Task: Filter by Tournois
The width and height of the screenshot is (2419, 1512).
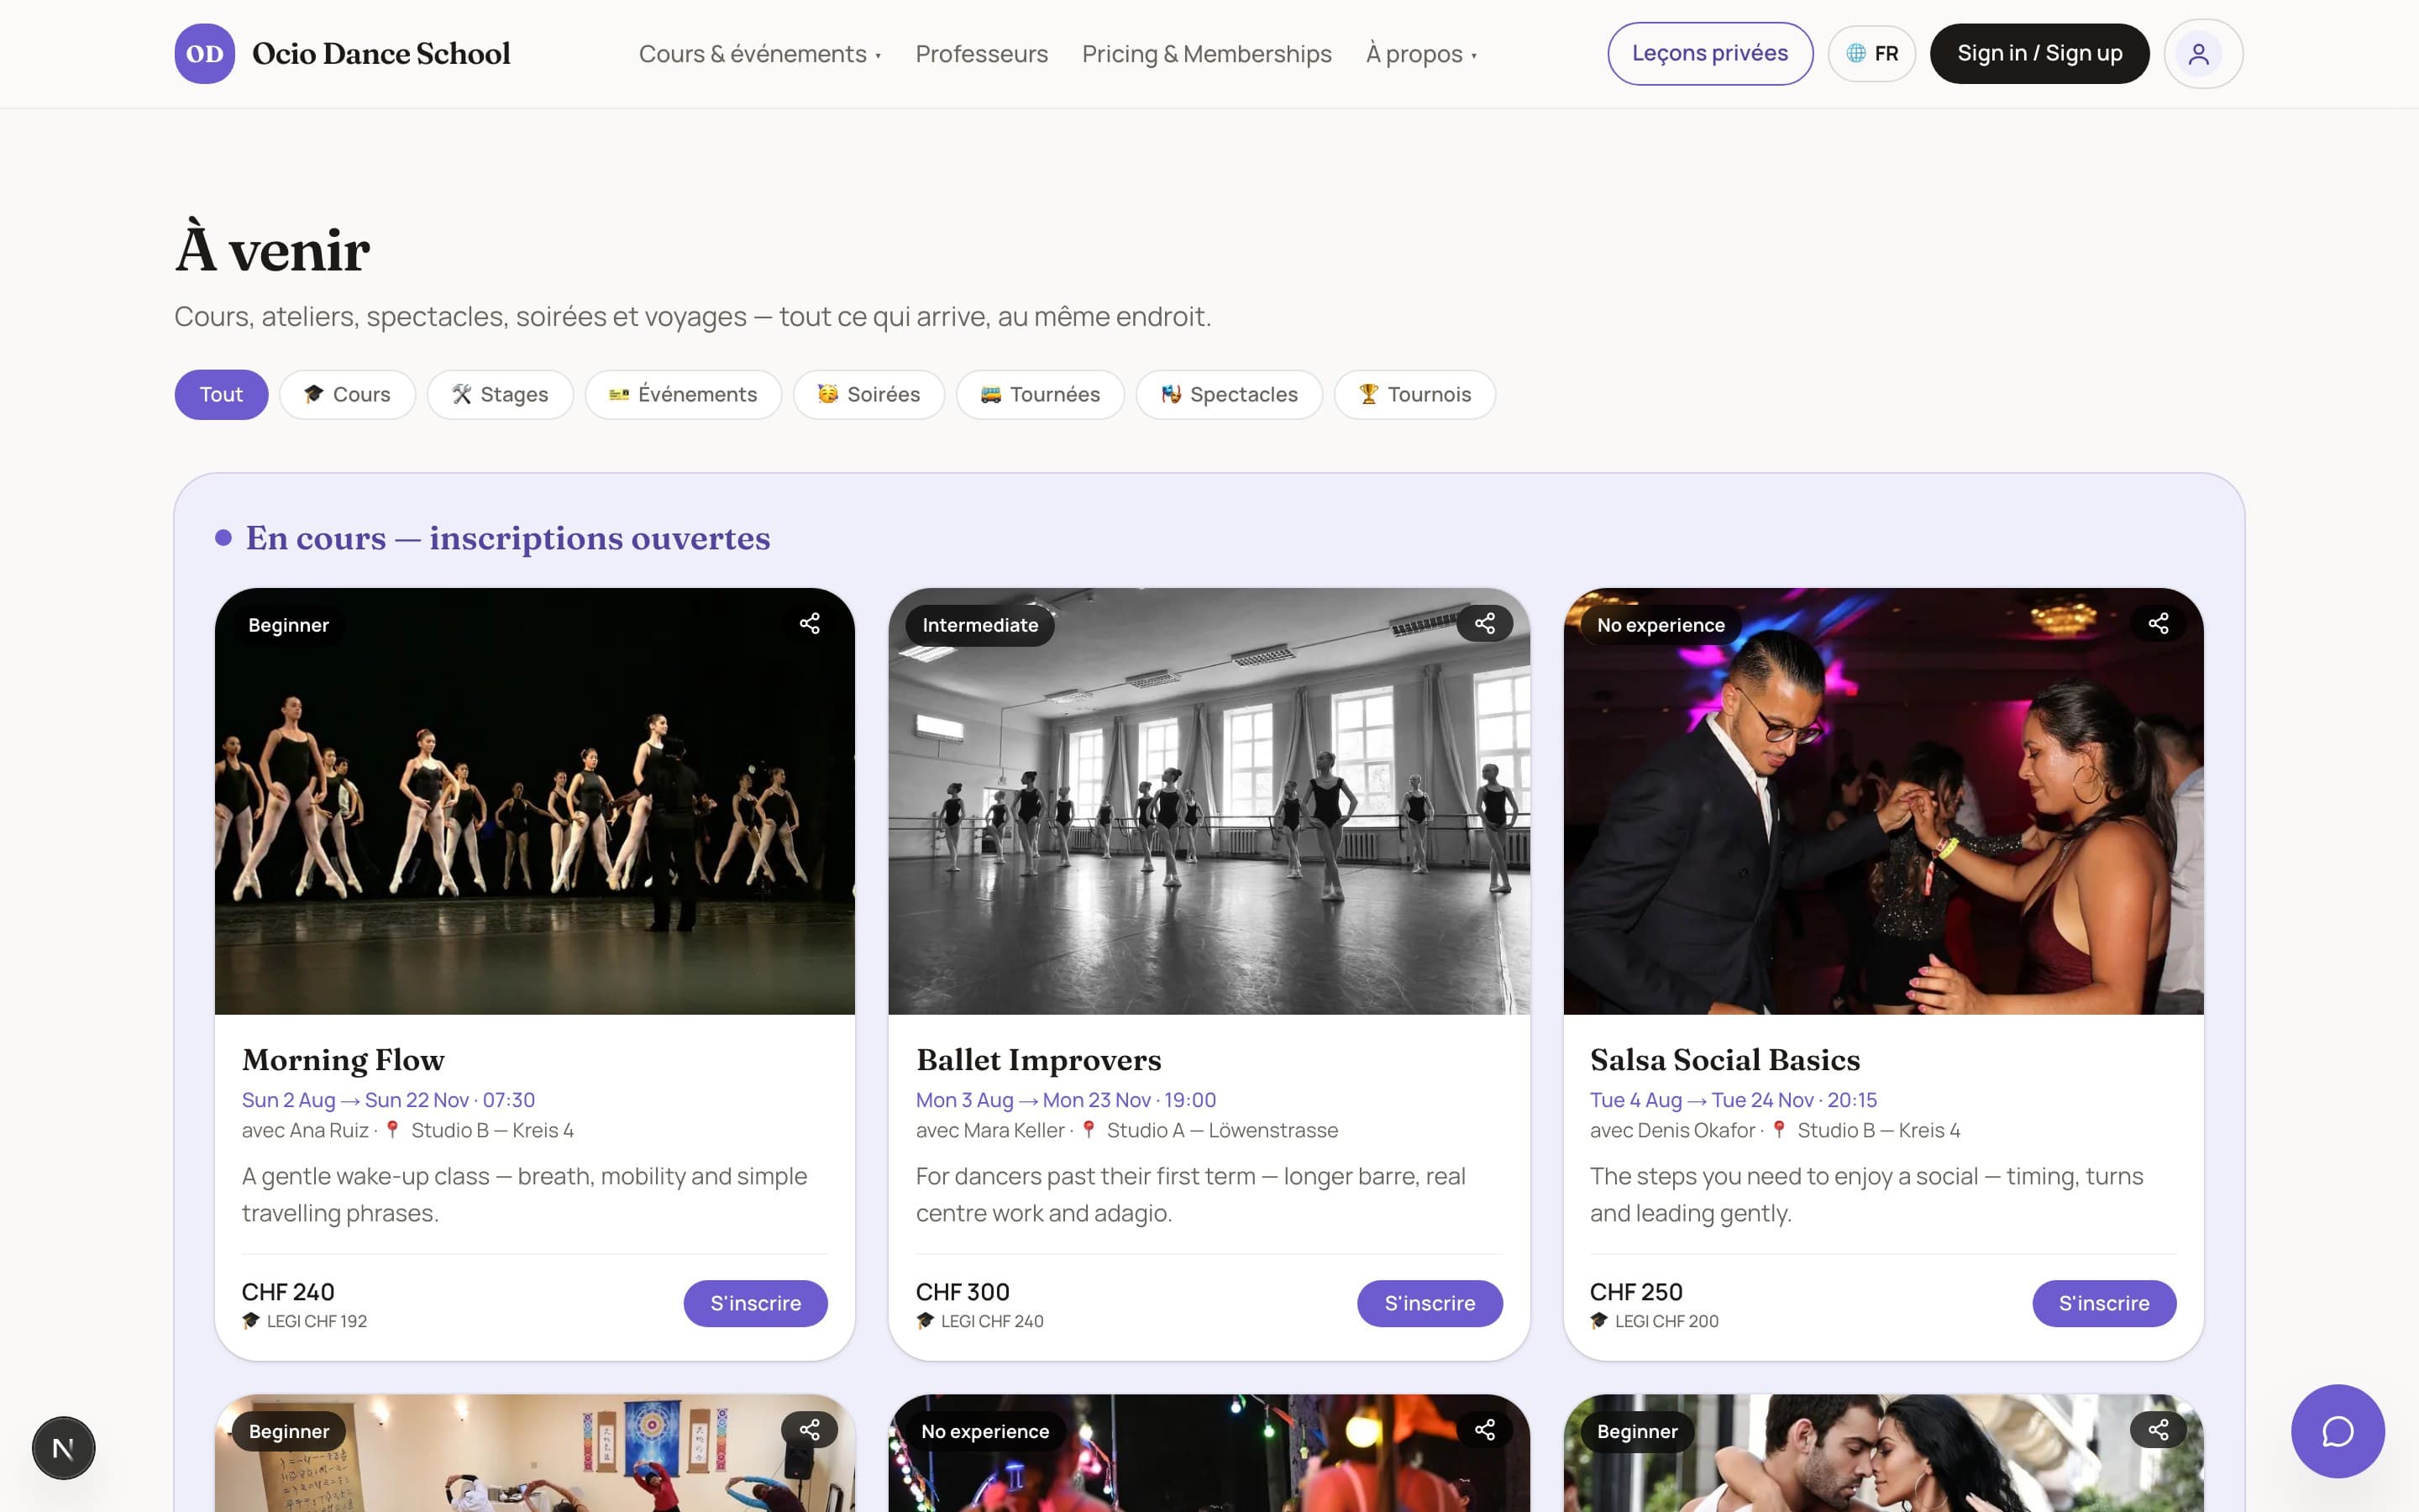Action: 1414,395
